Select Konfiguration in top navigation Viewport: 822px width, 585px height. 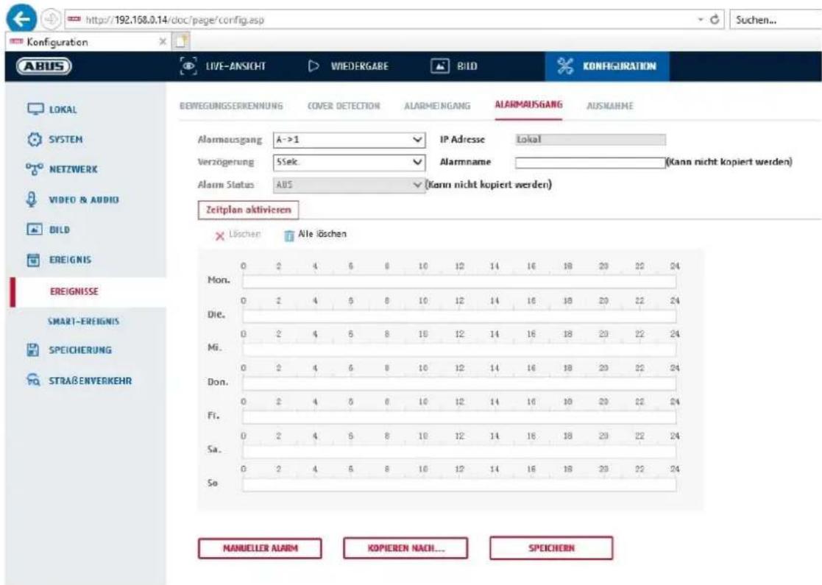click(606, 66)
